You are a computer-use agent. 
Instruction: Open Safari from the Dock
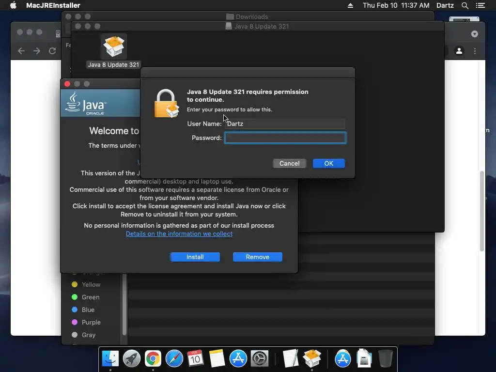coord(174,358)
